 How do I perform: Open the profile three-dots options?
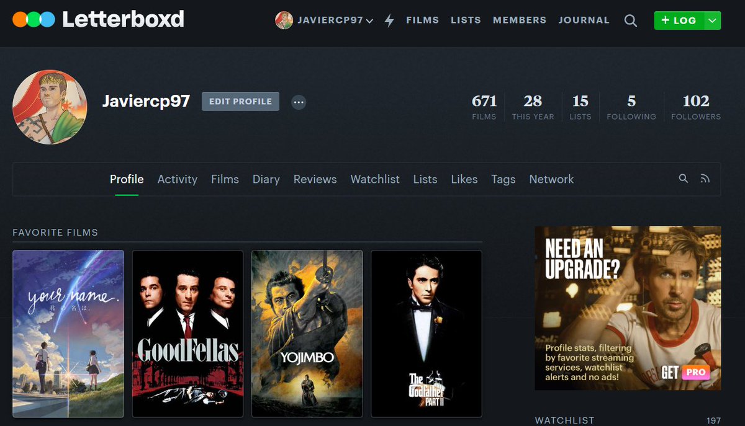299,102
